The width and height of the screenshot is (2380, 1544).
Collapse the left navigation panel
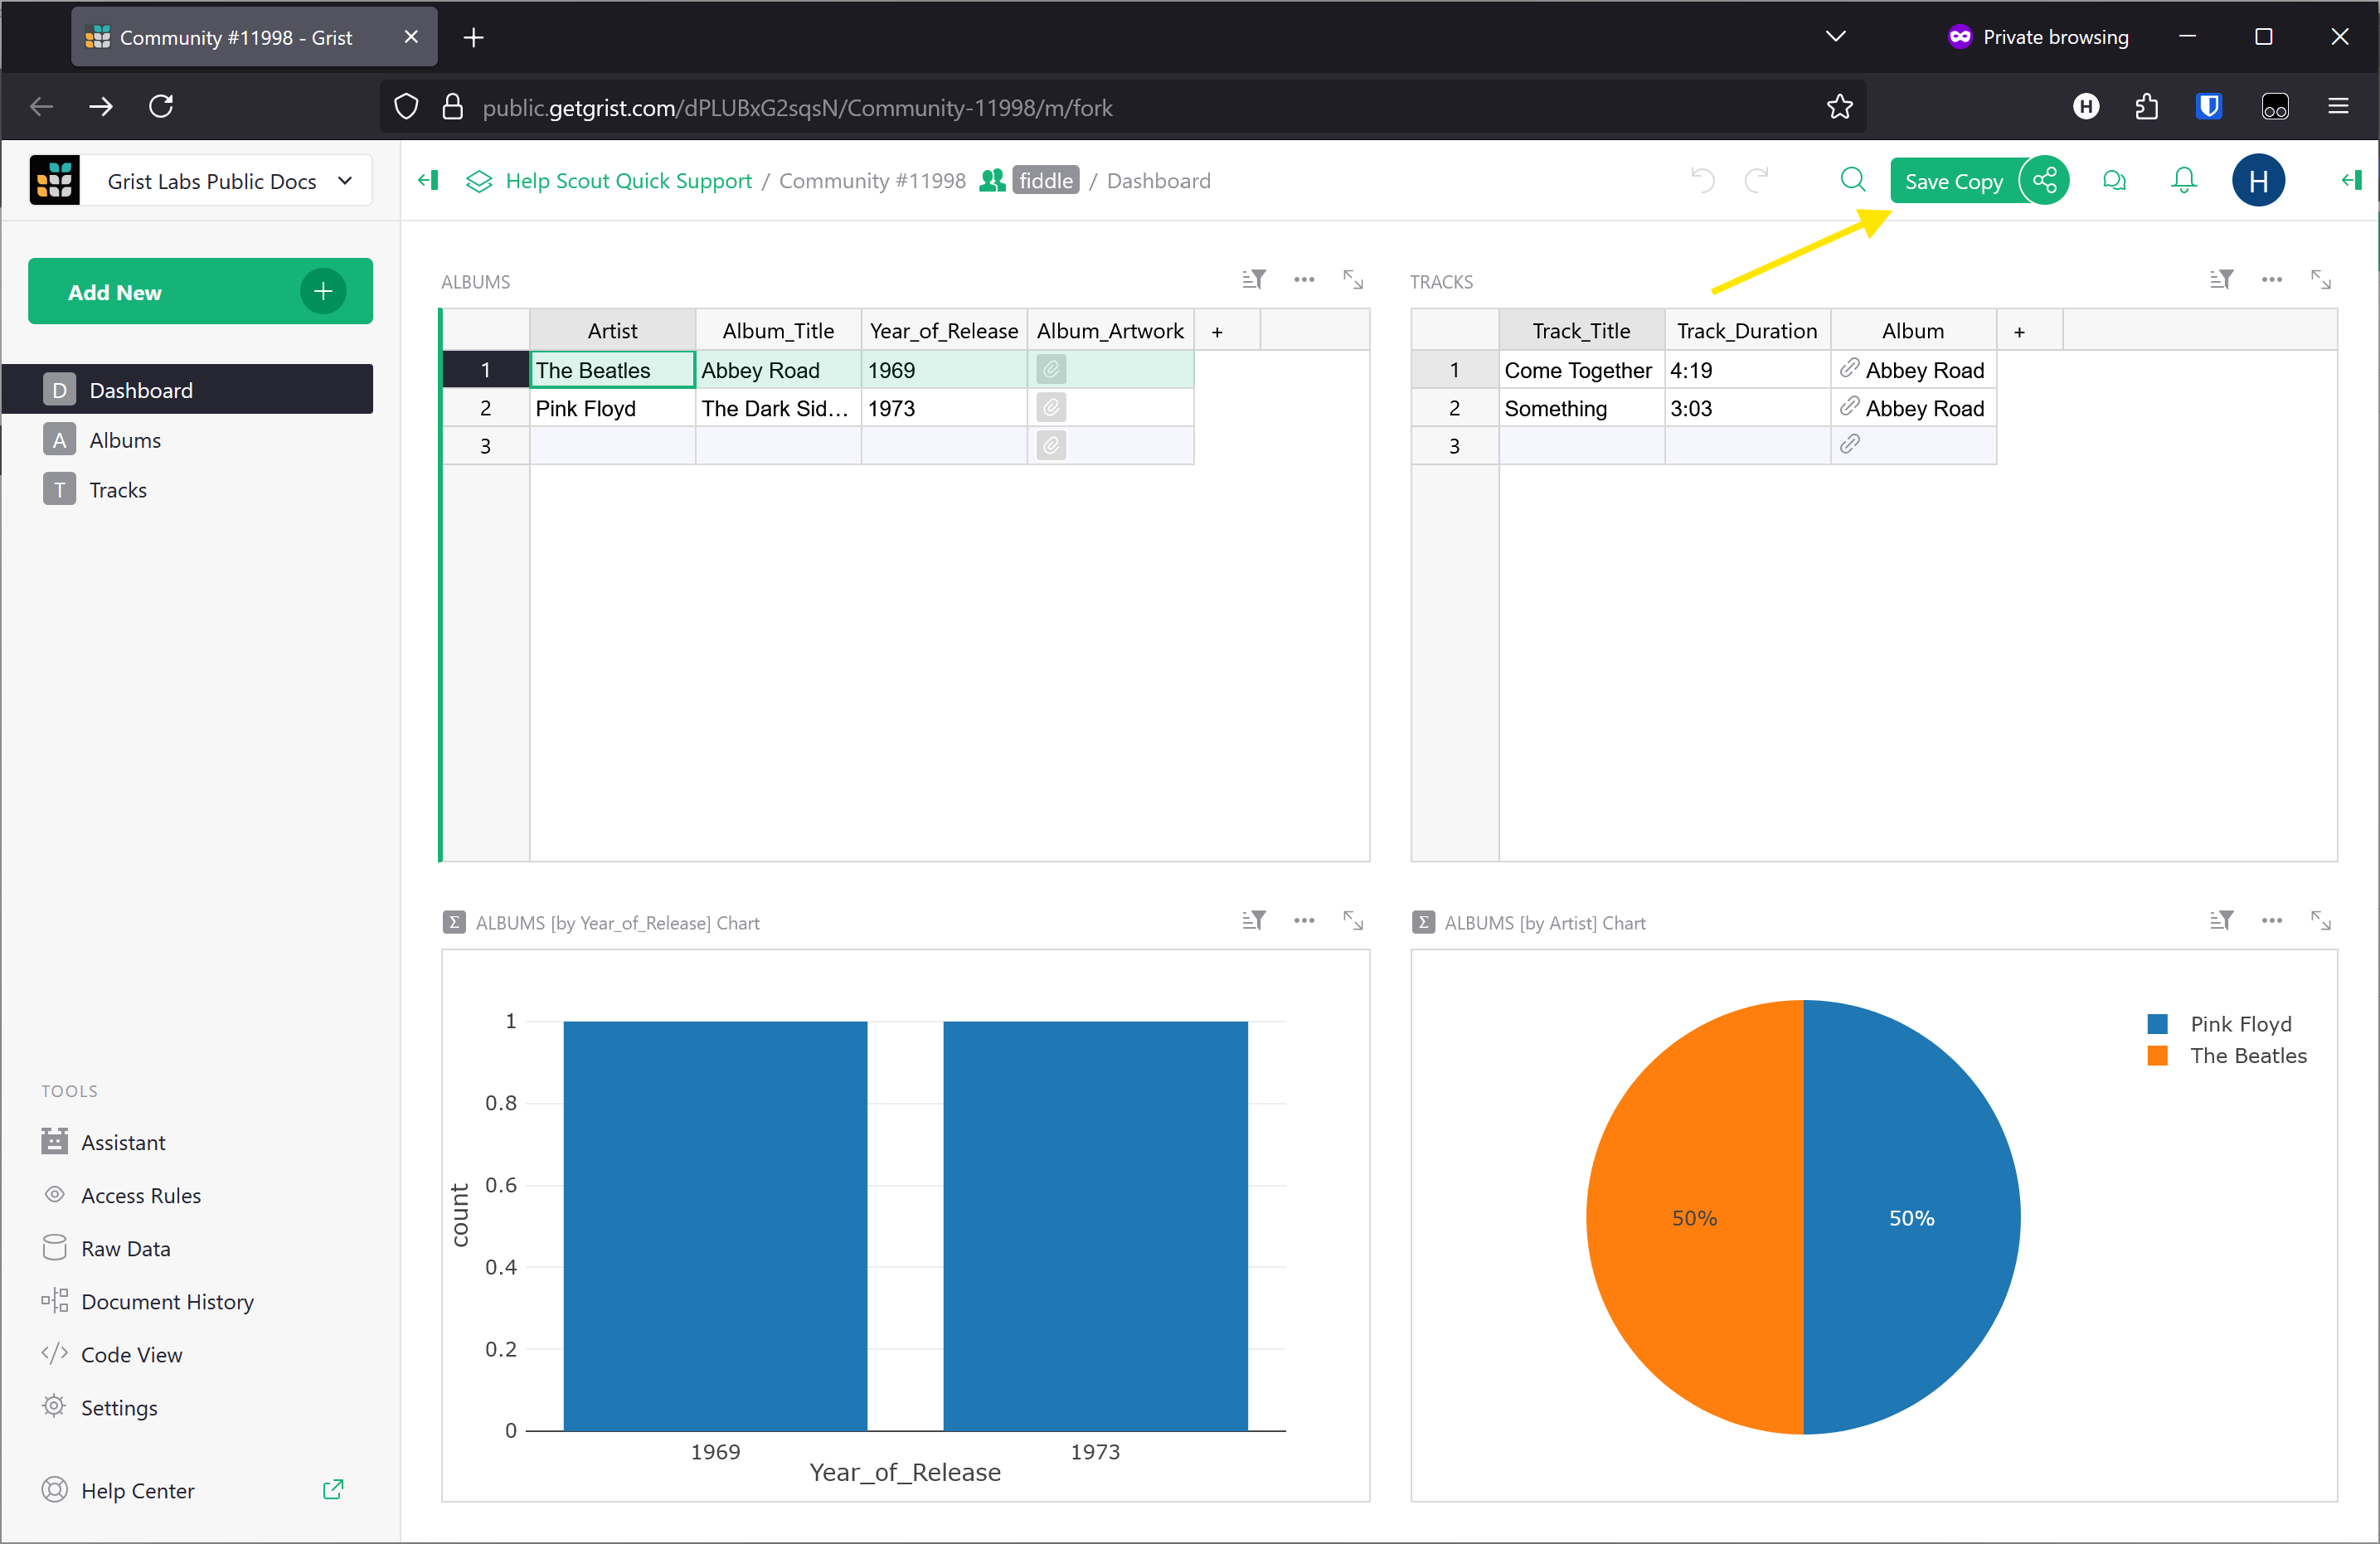coord(428,180)
